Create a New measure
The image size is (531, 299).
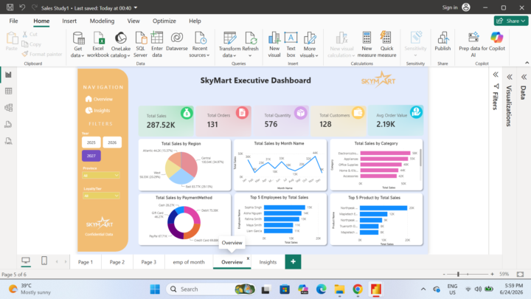click(367, 44)
